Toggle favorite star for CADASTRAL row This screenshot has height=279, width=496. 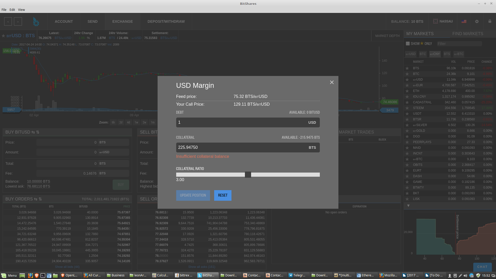point(407,102)
